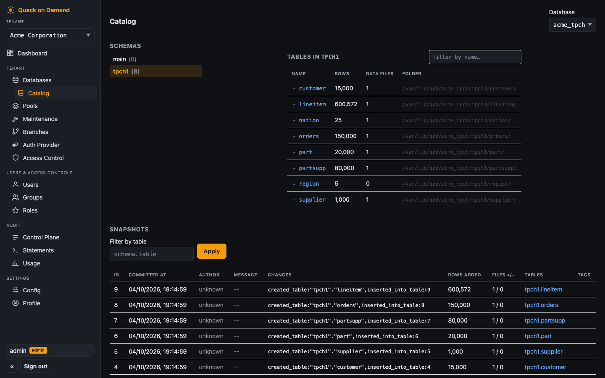This screenshot has height=378, width=605.
Task: Click the Auth Provider key icon
Action: click(16, 144)
